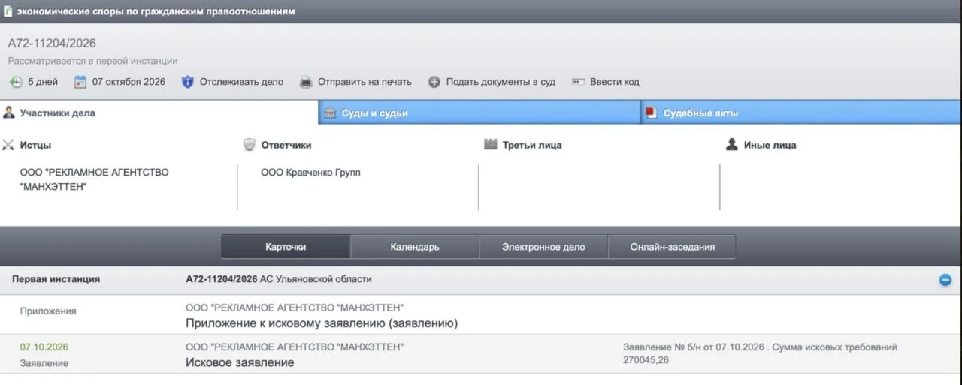962x385 pixels.
Task: Click the clock icon next to 5 дней
Action: (16, 82)
